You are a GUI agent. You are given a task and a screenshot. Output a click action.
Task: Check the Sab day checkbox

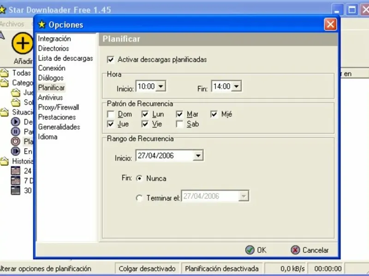(179, 124)
